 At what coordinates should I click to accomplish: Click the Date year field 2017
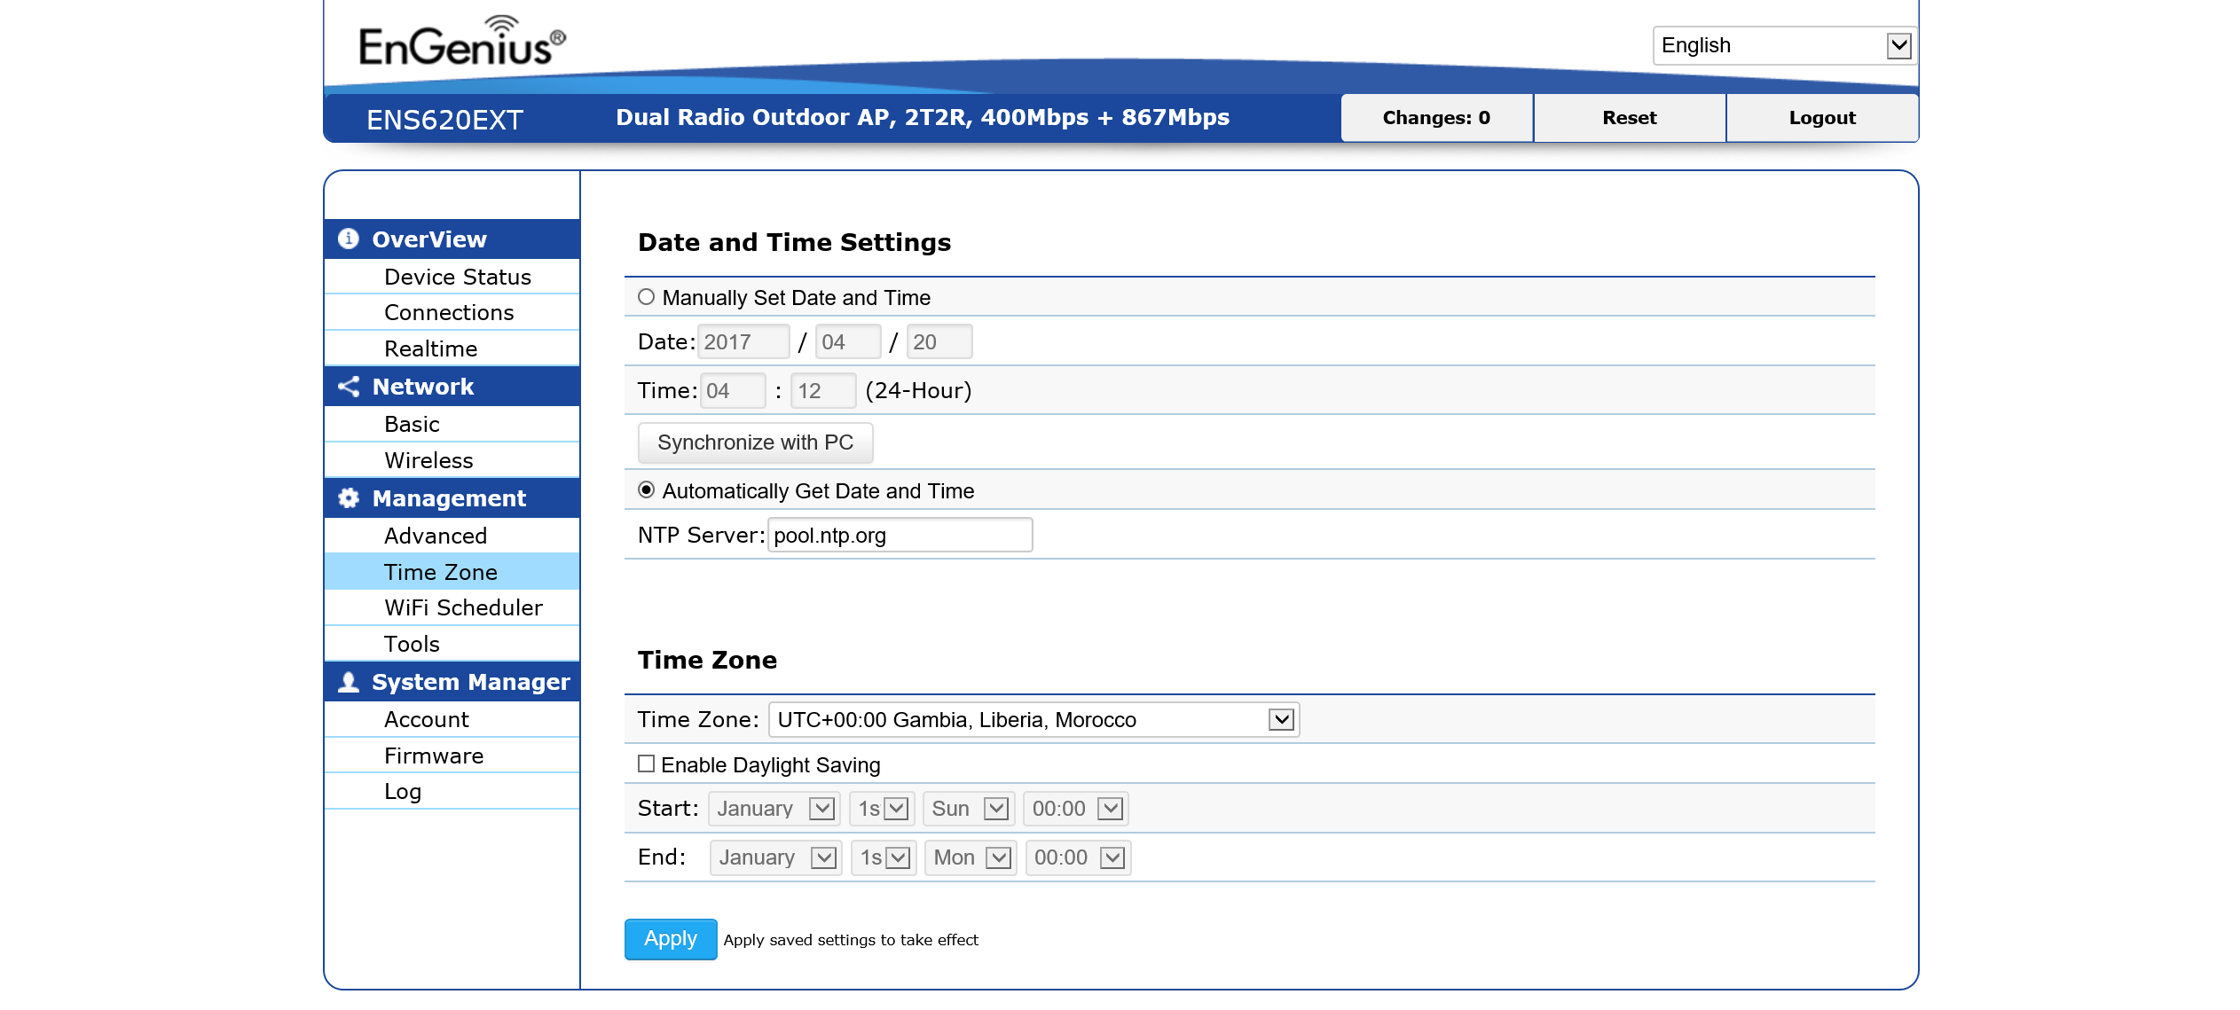pos(743,341)
